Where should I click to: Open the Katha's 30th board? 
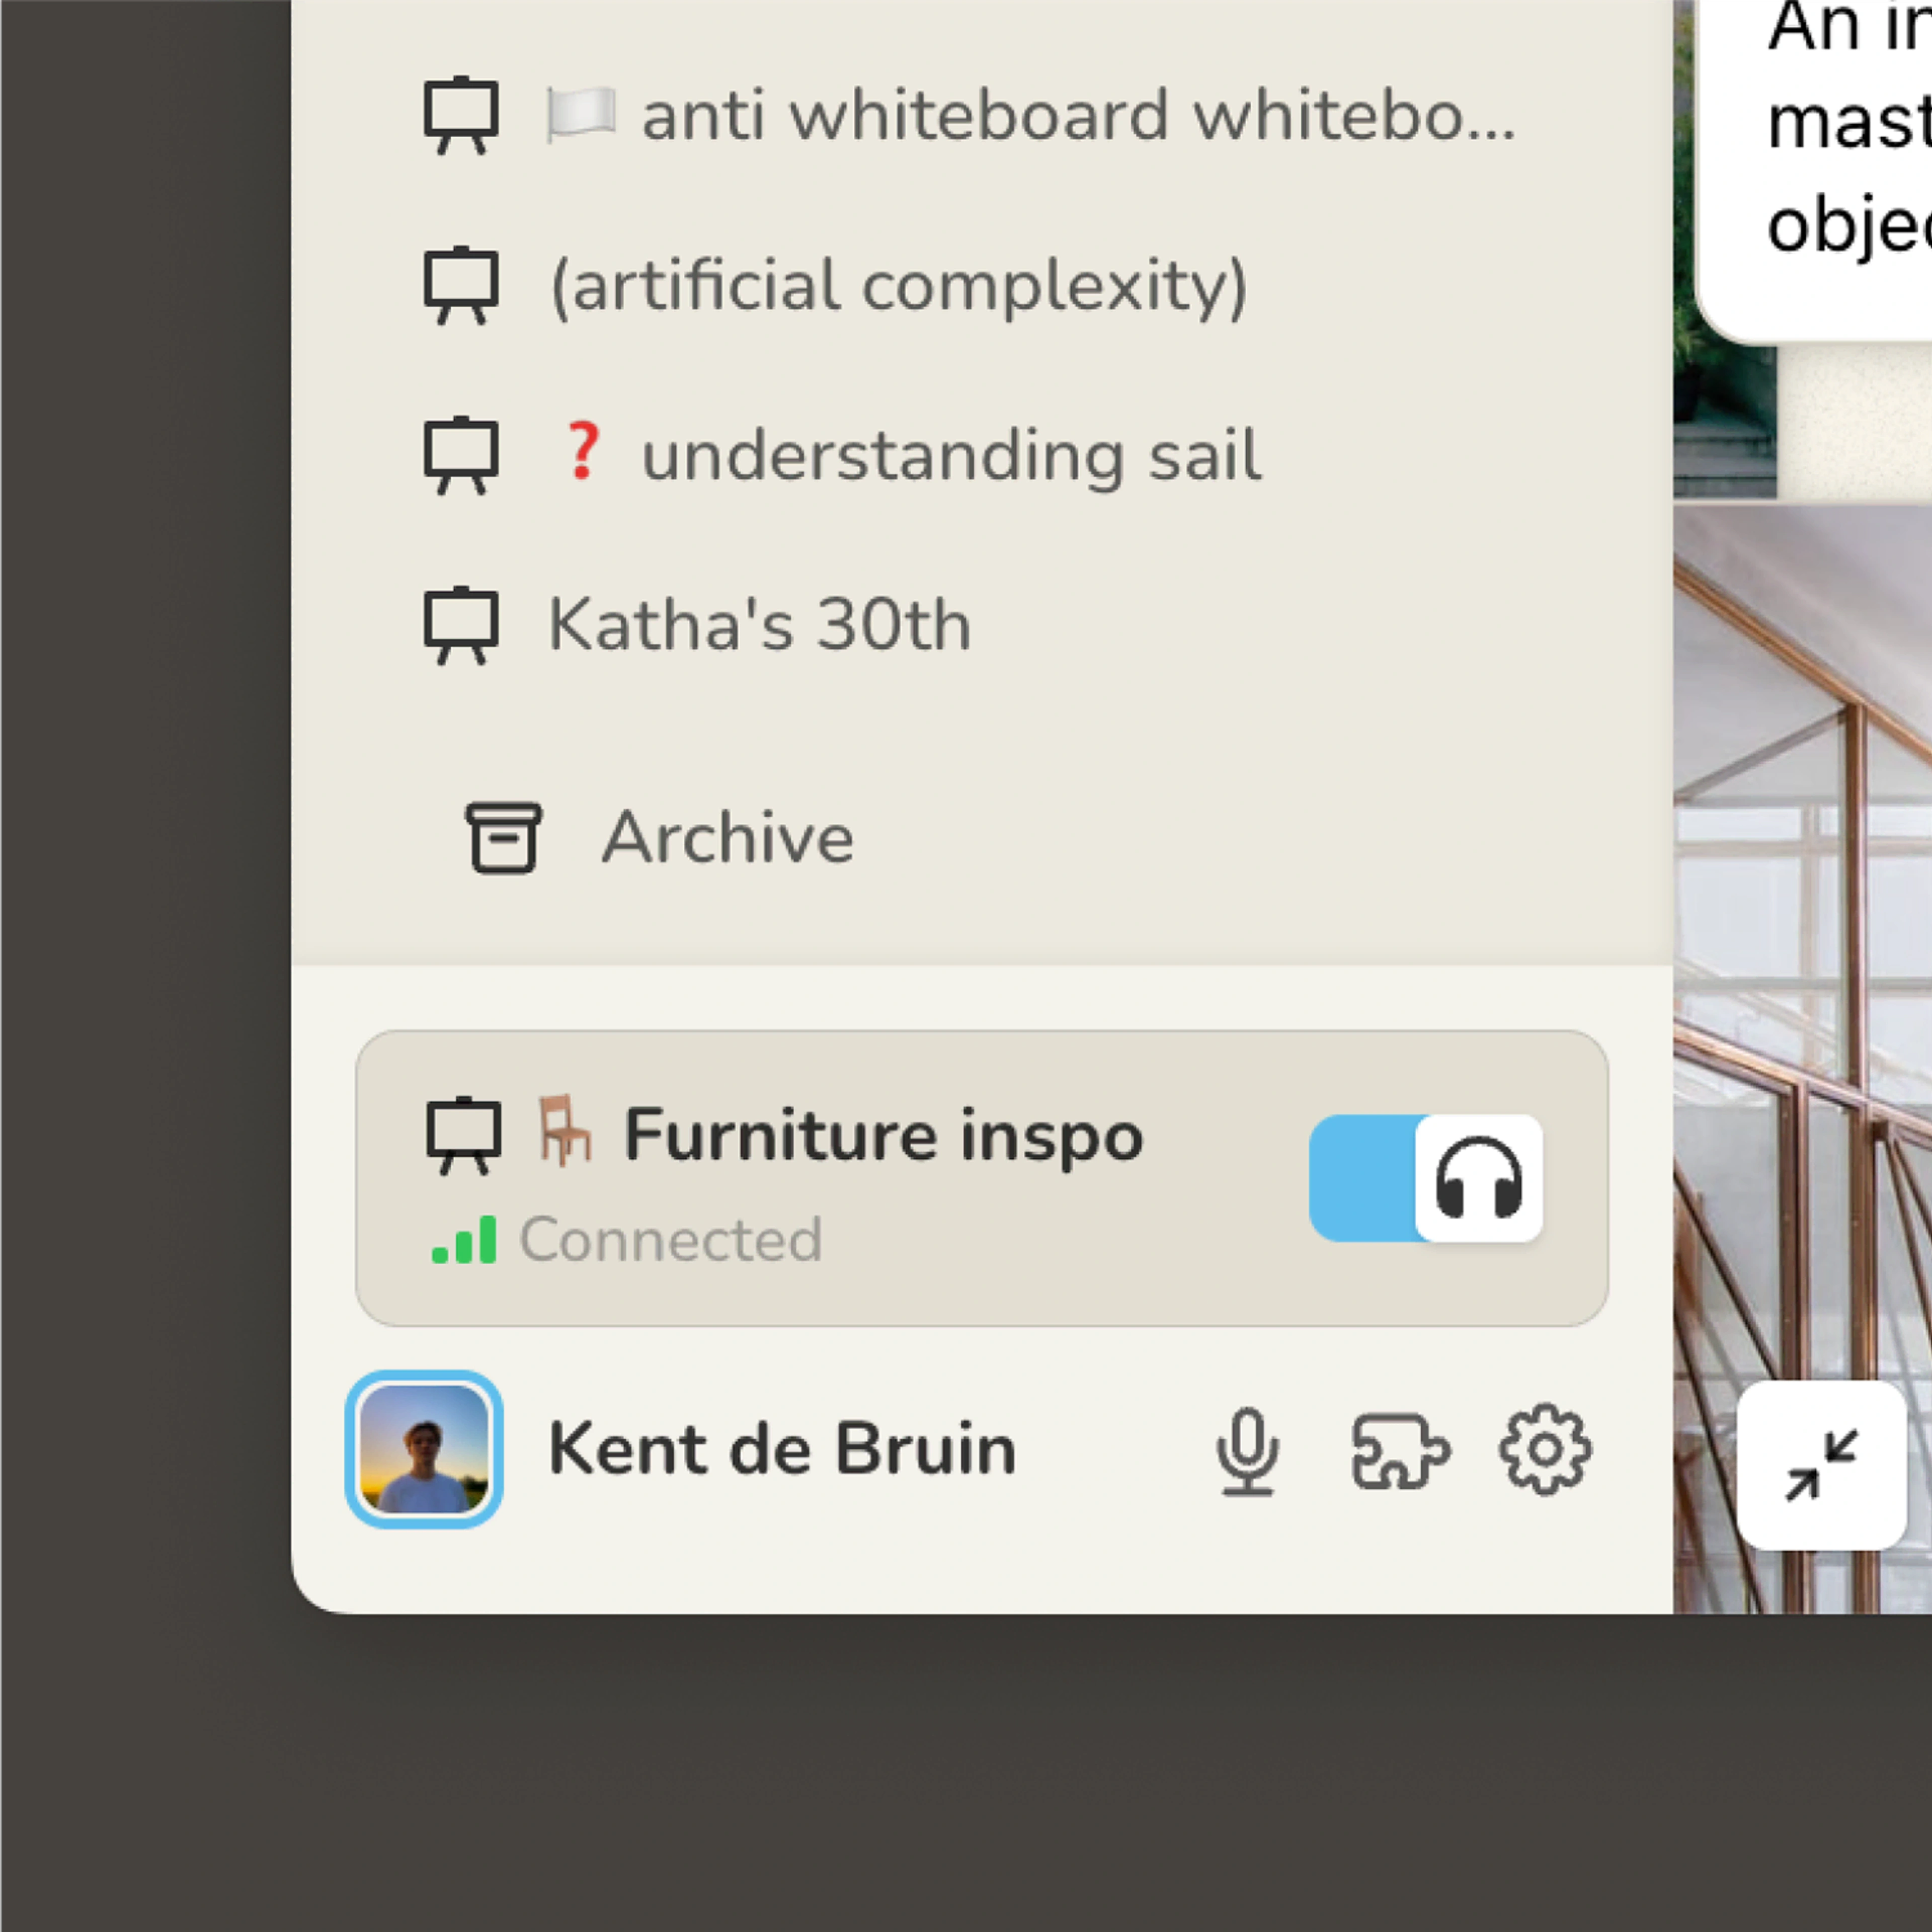pyautogui.click(x=759, y=625)
